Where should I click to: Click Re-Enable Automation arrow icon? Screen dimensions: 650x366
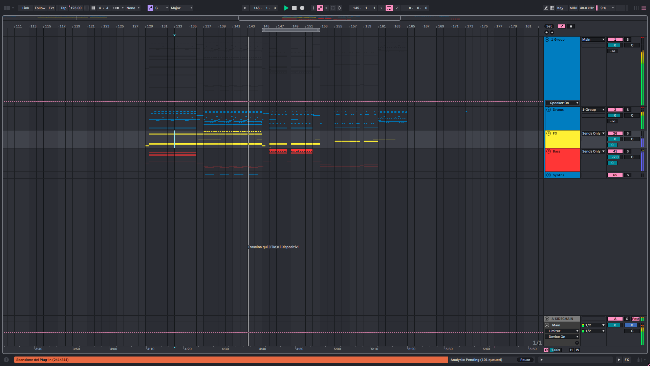(x=327, y=8)
